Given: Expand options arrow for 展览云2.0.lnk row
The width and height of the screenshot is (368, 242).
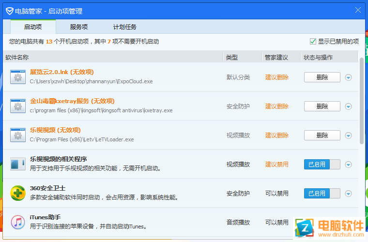Looking at the screenshot, I should point(348,77).
